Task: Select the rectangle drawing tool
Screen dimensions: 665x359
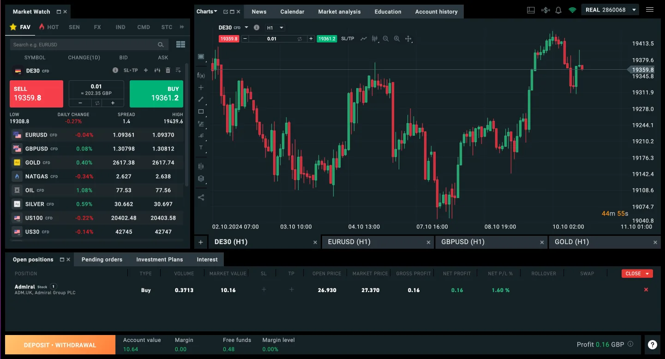Action: click(x=201, y=112)
